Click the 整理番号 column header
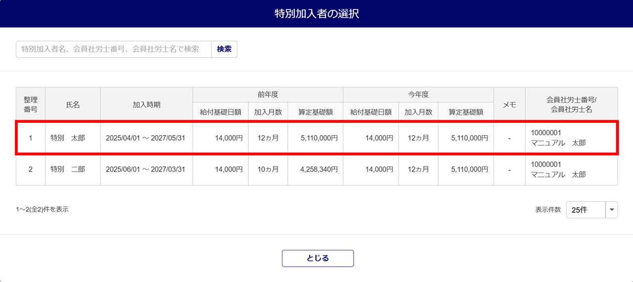This screenshot has height=282, width=633. [30, 104]
